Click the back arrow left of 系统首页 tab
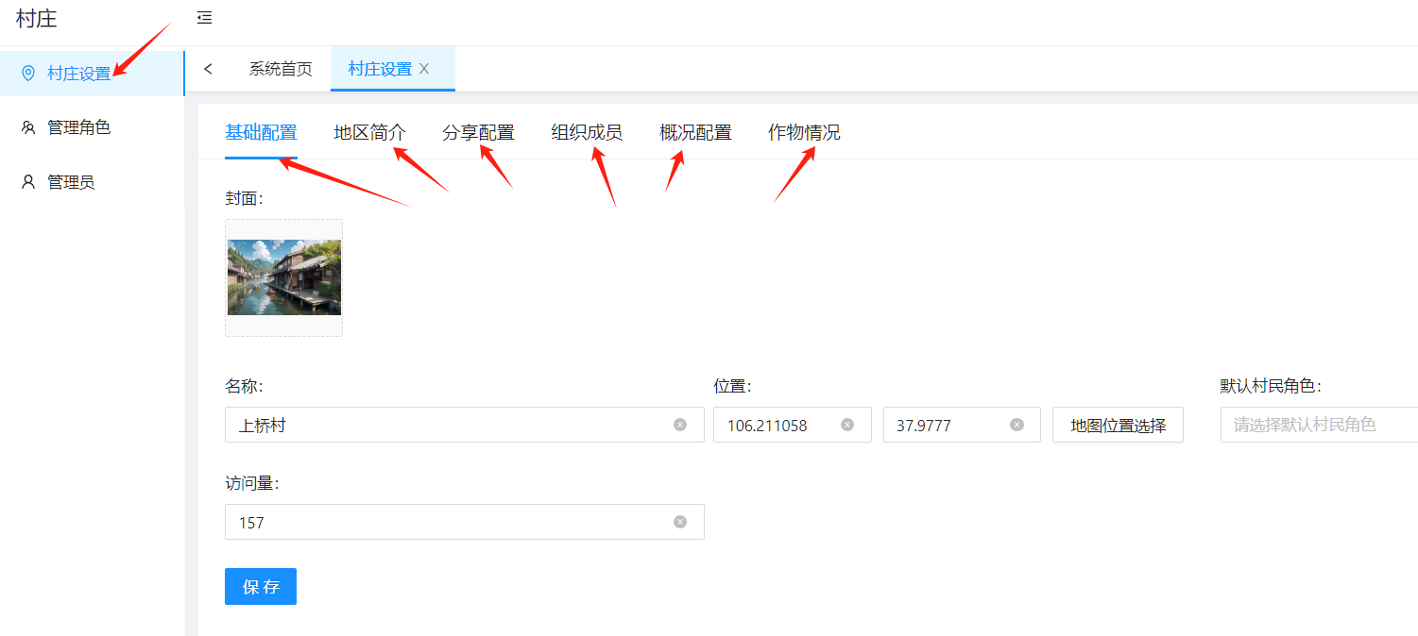1418x636 pixels. pos(208,69)
